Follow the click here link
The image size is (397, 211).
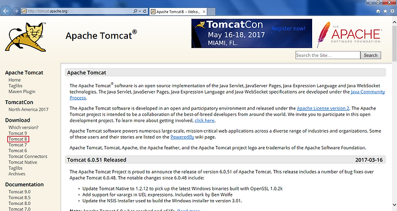(x=205, y=121)
